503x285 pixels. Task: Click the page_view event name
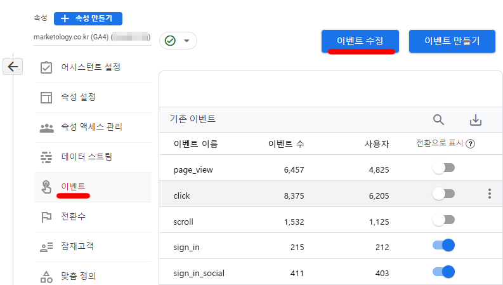tap(193, 169)
